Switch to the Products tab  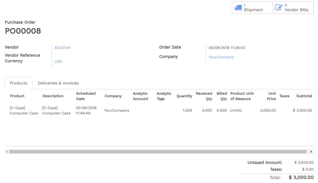click(x=18, y=83)
